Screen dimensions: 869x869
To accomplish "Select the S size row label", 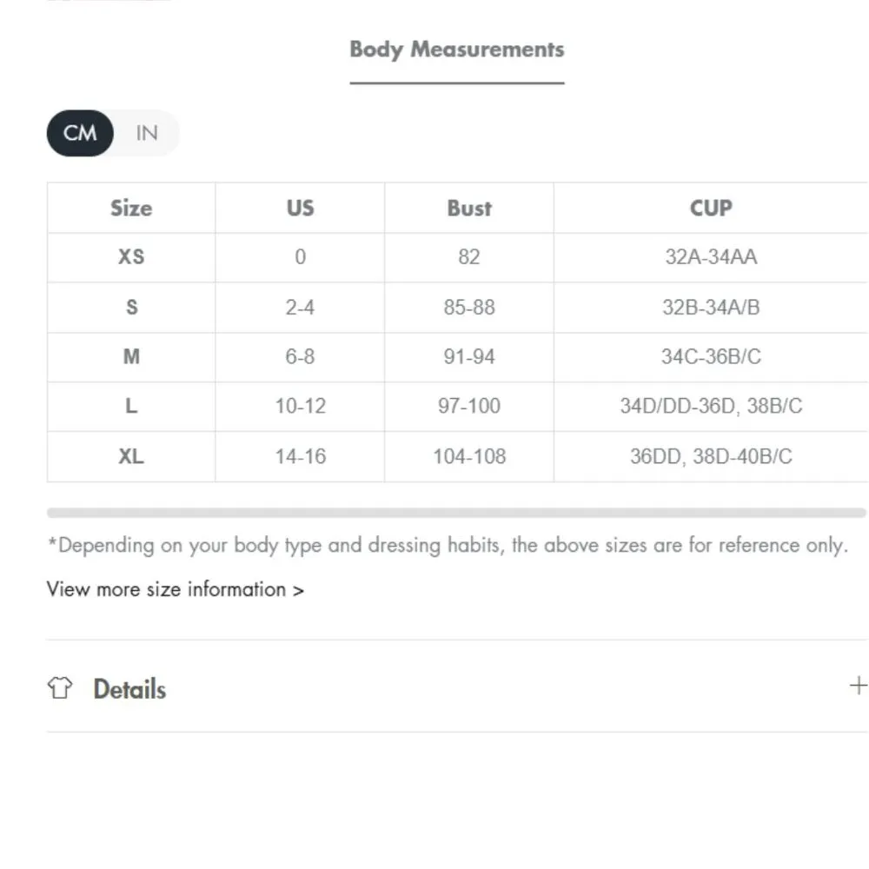I will click(x=131, y=307).
